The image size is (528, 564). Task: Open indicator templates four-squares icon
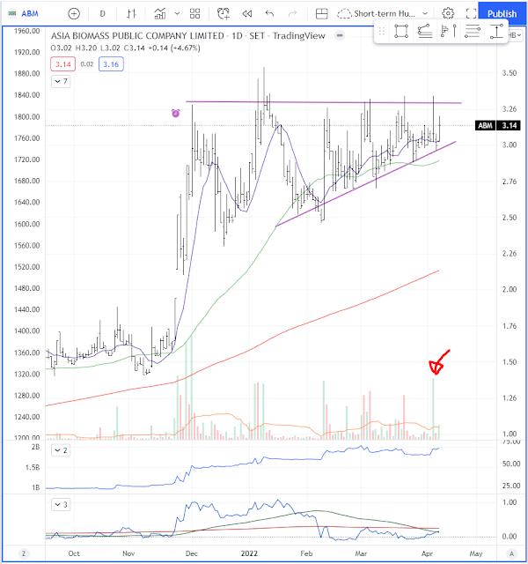(194, 14)
